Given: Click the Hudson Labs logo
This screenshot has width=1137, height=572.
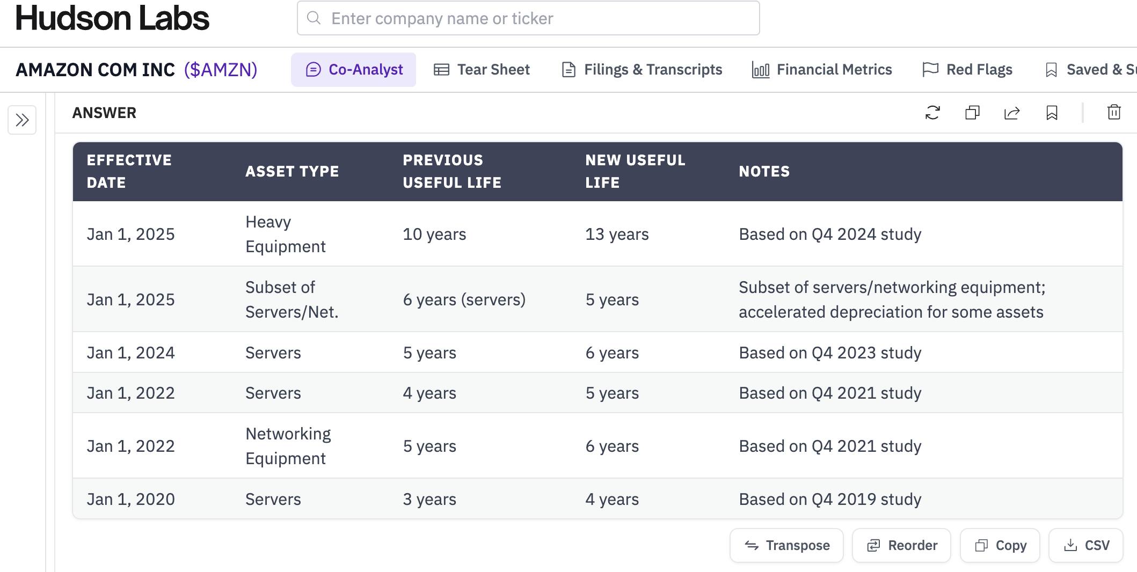Looking at the screenshot, I should (x=112, y=18).
